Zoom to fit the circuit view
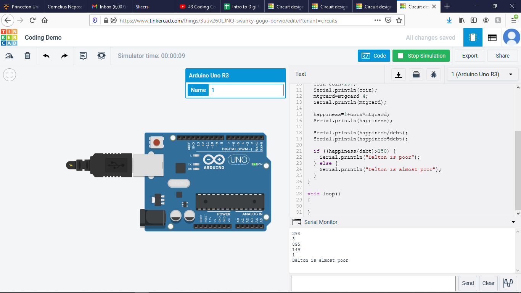The image size is (521, 293). pos(10,75)
